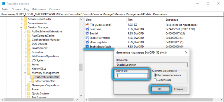This screenshot has width=224, height=102.
Task: Confirm the DWORD change with OK
Action: point(160,89)
